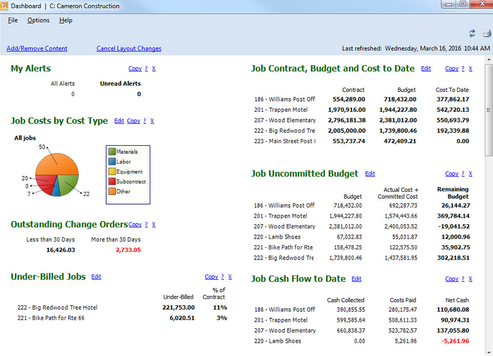Click the scroll down arrow
The height and width of the screenshot is (356, 493).
tap(489, 352)
